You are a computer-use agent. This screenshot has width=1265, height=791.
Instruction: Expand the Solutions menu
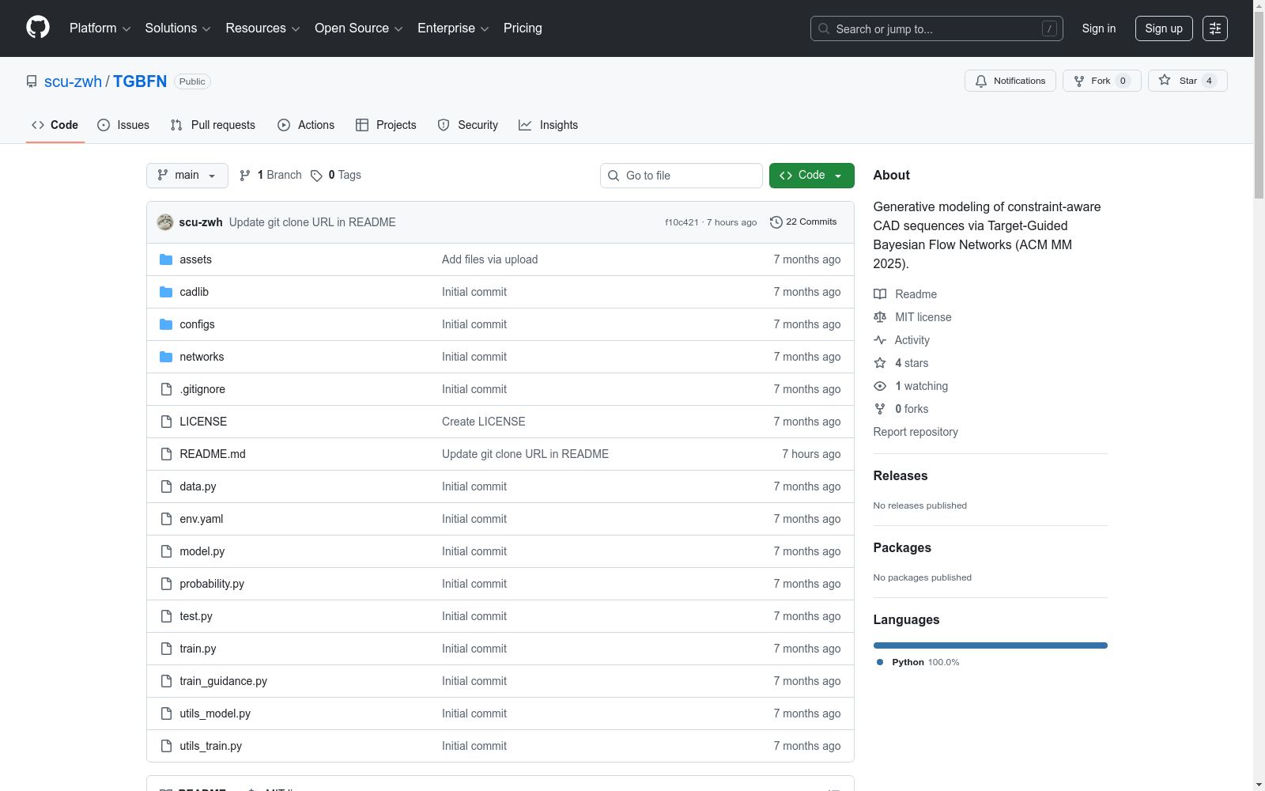[178, 28]
